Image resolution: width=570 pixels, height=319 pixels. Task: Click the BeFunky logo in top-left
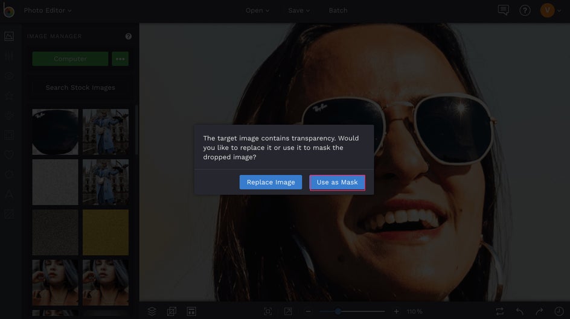coord(8,10)
